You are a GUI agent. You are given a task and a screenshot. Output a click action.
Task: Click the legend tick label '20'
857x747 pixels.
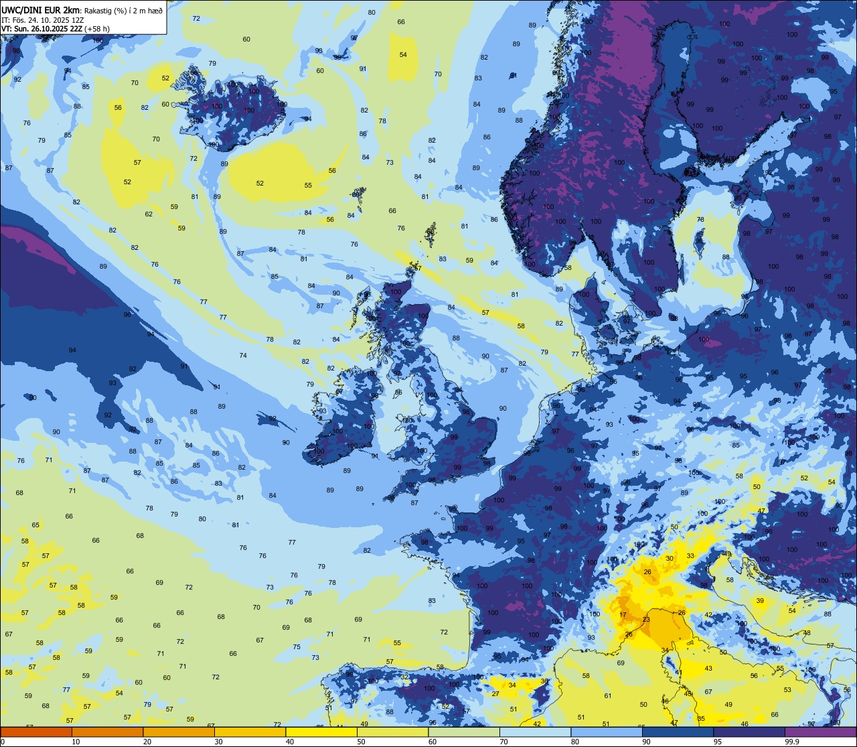coord(147,742)
